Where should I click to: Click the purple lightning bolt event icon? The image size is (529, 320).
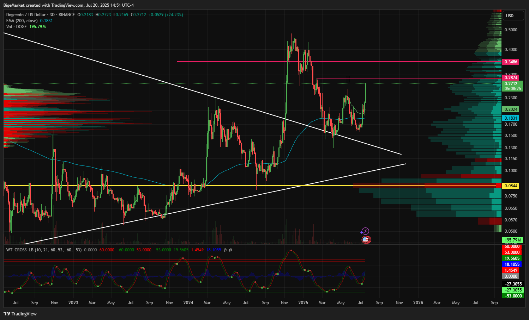tap(366, 231)
